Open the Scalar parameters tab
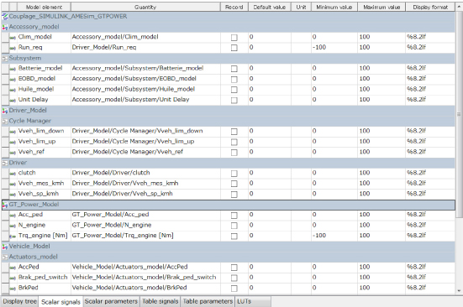The width and height of the screenshot is (463, 307). (x=111, y=301)
